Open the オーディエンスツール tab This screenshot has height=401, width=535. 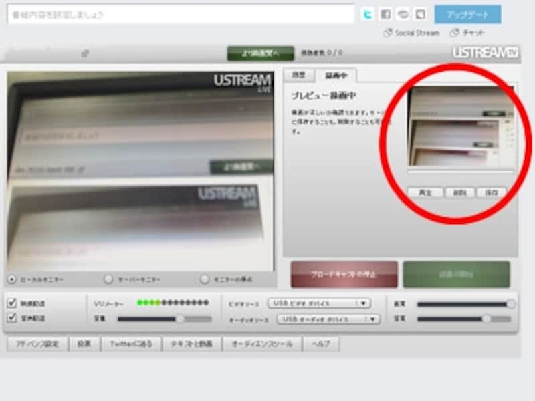(x=262, y=344)
